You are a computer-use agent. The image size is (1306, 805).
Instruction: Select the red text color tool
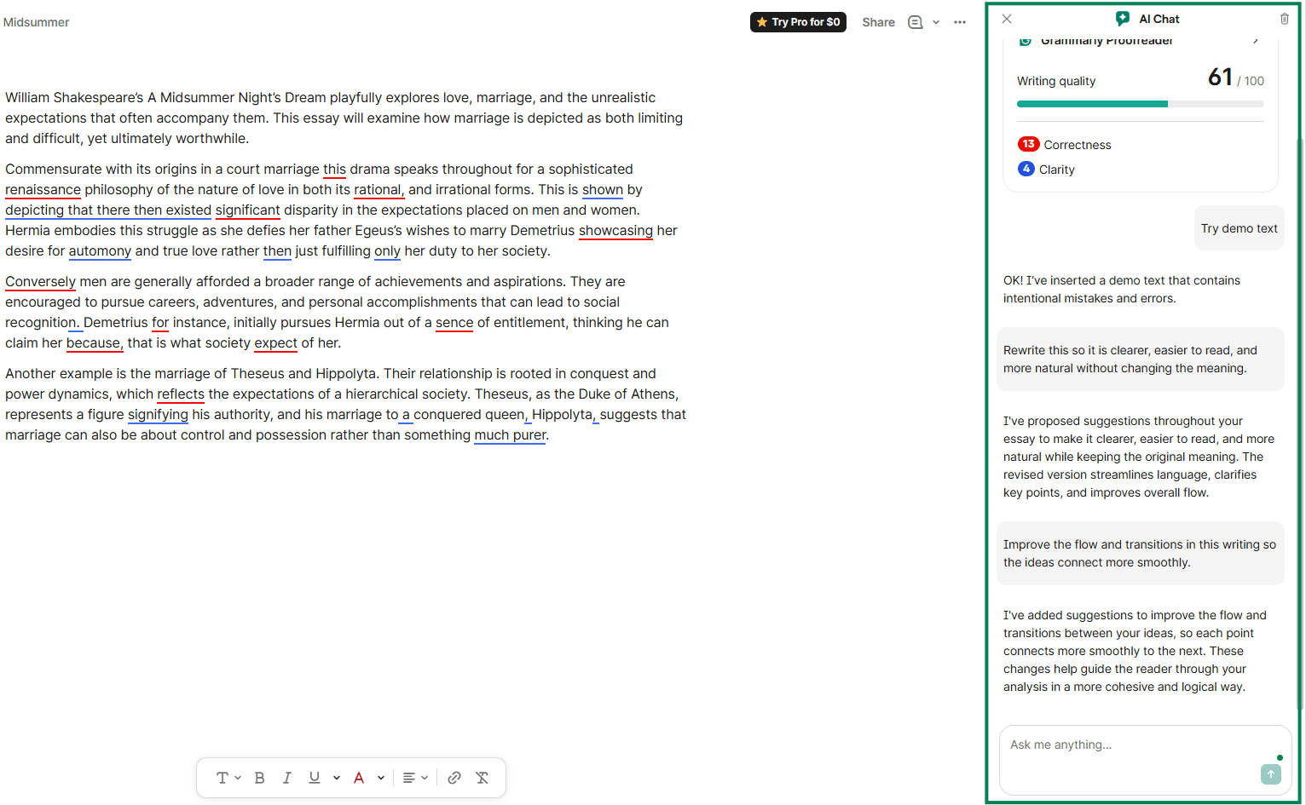click(x=359, y=777)
